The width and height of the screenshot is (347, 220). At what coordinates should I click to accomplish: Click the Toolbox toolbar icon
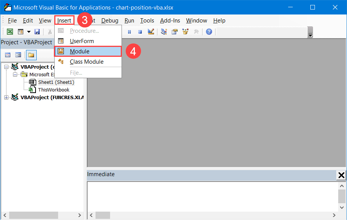[x=196, y=32]
